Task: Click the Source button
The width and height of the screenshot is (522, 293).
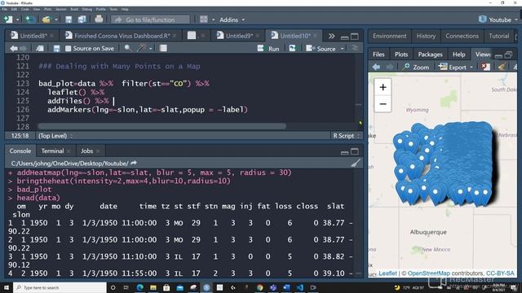Action: (x=321, y=49)
